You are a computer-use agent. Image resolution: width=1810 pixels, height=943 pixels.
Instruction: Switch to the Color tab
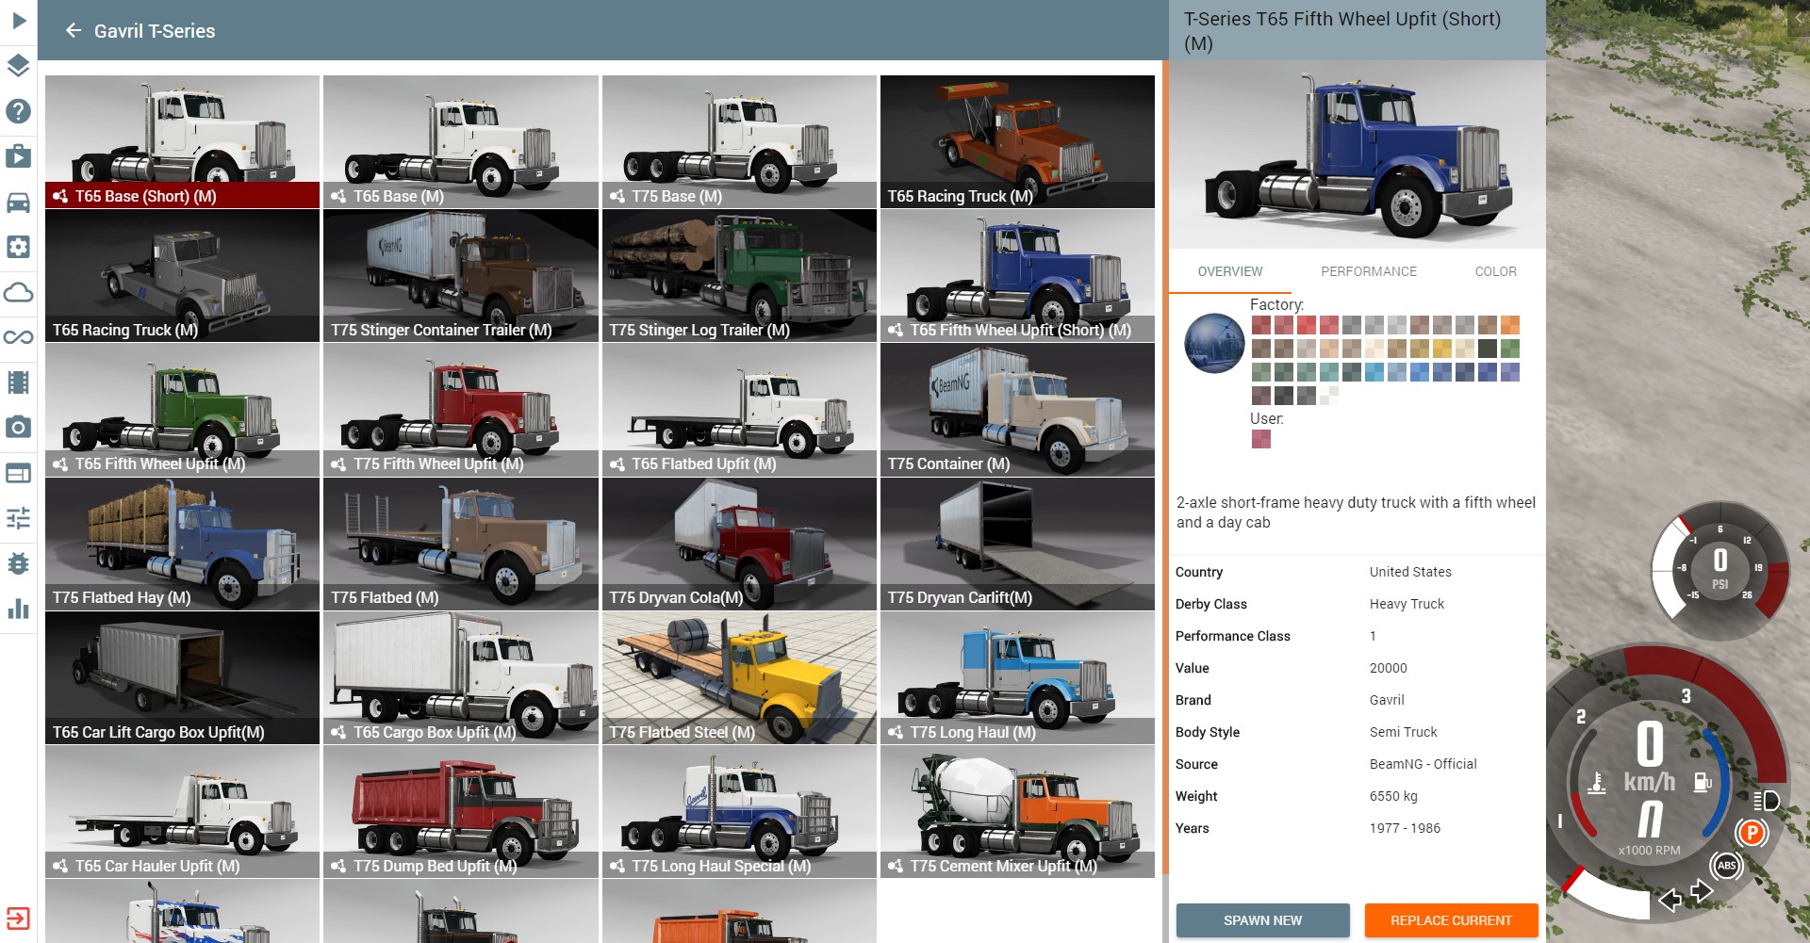tap(1495, 271)
